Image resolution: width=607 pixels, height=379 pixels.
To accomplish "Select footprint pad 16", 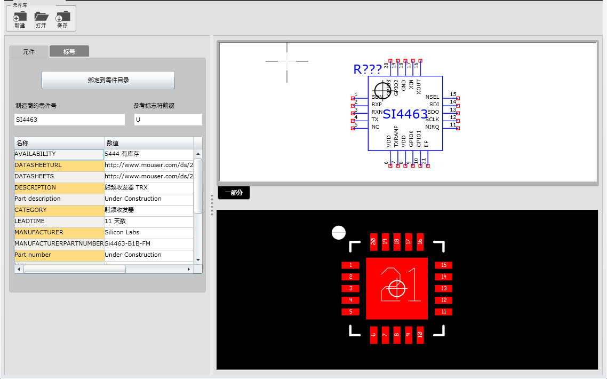I will (x=420, y=242).
